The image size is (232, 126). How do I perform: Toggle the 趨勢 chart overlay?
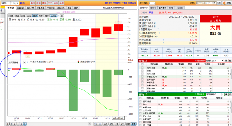(x=47, y=16)
